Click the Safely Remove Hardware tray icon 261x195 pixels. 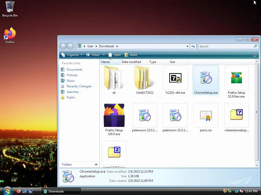230,191
